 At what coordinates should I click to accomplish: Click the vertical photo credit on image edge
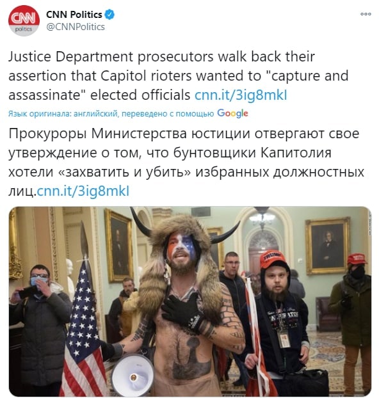369,223
